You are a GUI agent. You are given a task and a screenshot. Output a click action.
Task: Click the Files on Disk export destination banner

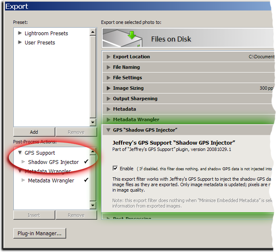click(188, 38)
